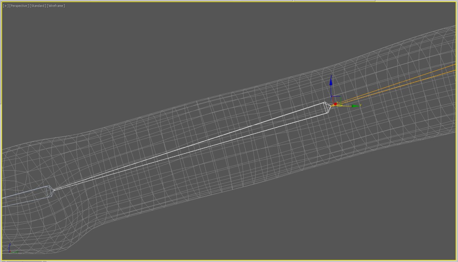The image size is (458, 262).
Task: Grab the green Y-axis gizmo arrow
Action: coord(355,106)
